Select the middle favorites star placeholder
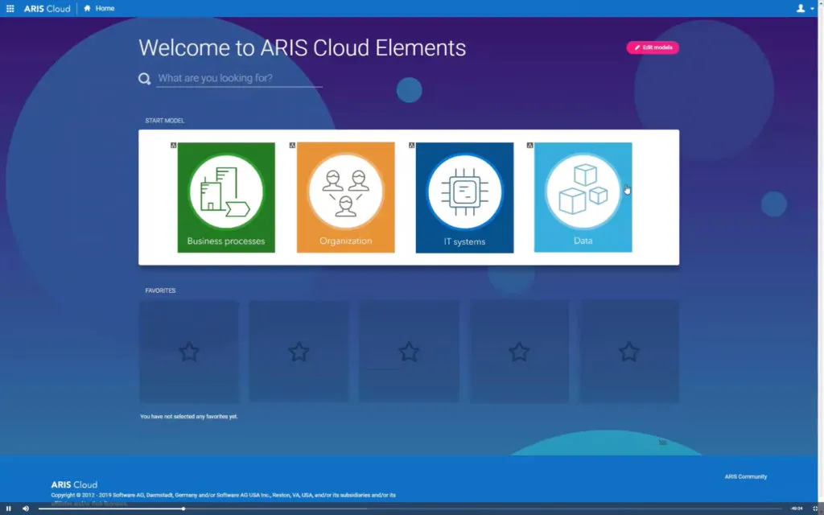The image size is (824, 515). point(409,352)
